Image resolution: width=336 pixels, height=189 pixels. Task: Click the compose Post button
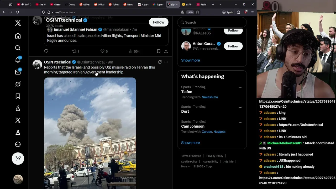pos(18,158)
